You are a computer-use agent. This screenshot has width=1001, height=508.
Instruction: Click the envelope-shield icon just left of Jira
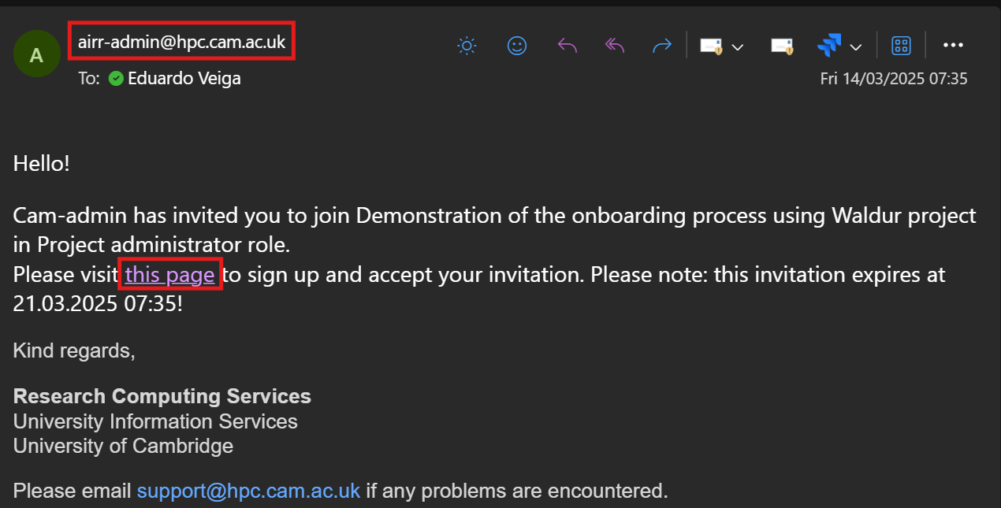tap(782, 46)
